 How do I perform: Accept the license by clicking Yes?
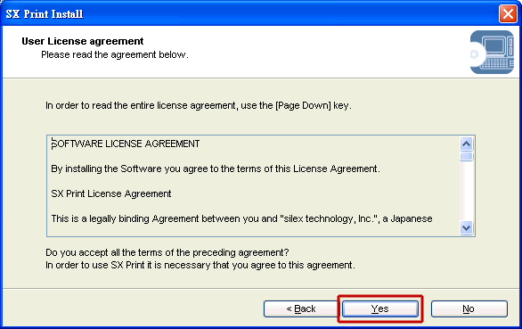(x=379, y=308)
